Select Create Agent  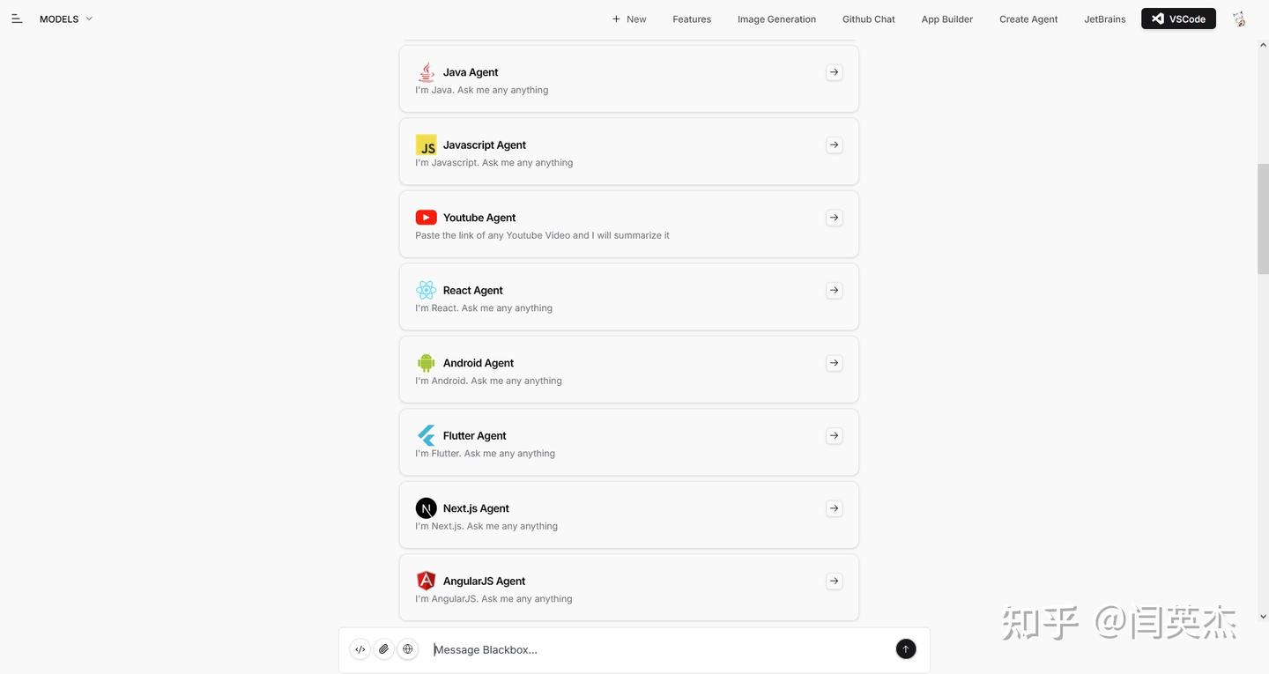[x=1028, y=19]
